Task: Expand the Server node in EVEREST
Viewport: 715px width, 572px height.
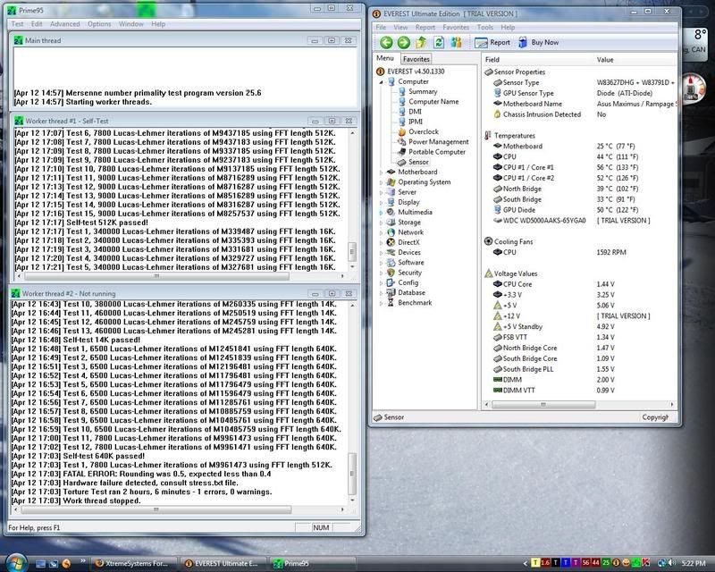Action: [382, 192]
